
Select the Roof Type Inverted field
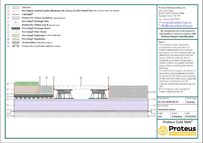pos(191,102)
